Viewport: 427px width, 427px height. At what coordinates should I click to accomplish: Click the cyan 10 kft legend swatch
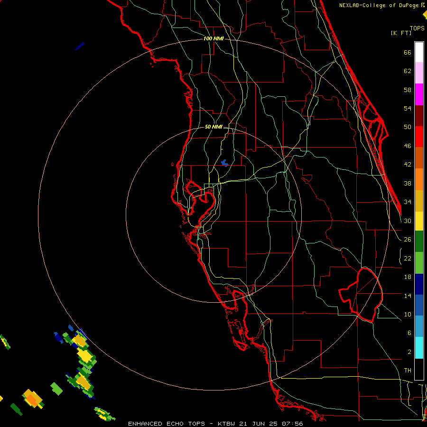pyautogui.click(x=419, y=348)
